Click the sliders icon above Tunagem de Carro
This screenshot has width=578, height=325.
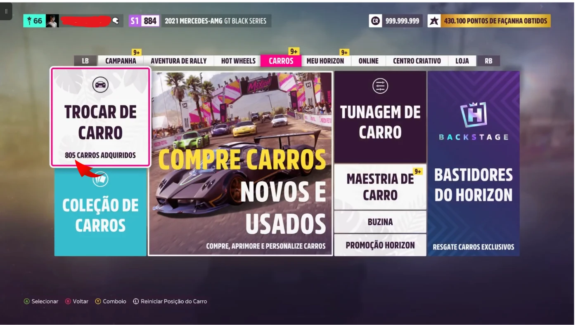[380, 86]
